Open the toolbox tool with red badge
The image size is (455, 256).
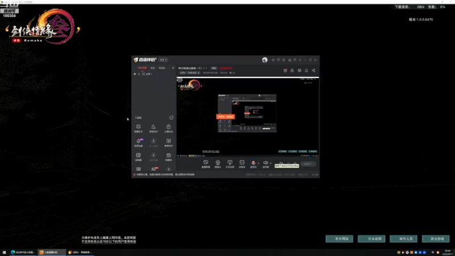154,169
